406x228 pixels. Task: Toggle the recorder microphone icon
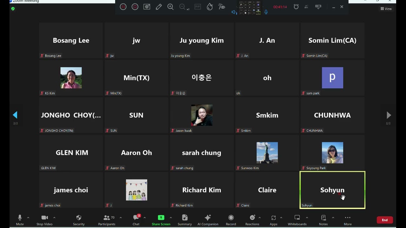[x=266, y=12]
